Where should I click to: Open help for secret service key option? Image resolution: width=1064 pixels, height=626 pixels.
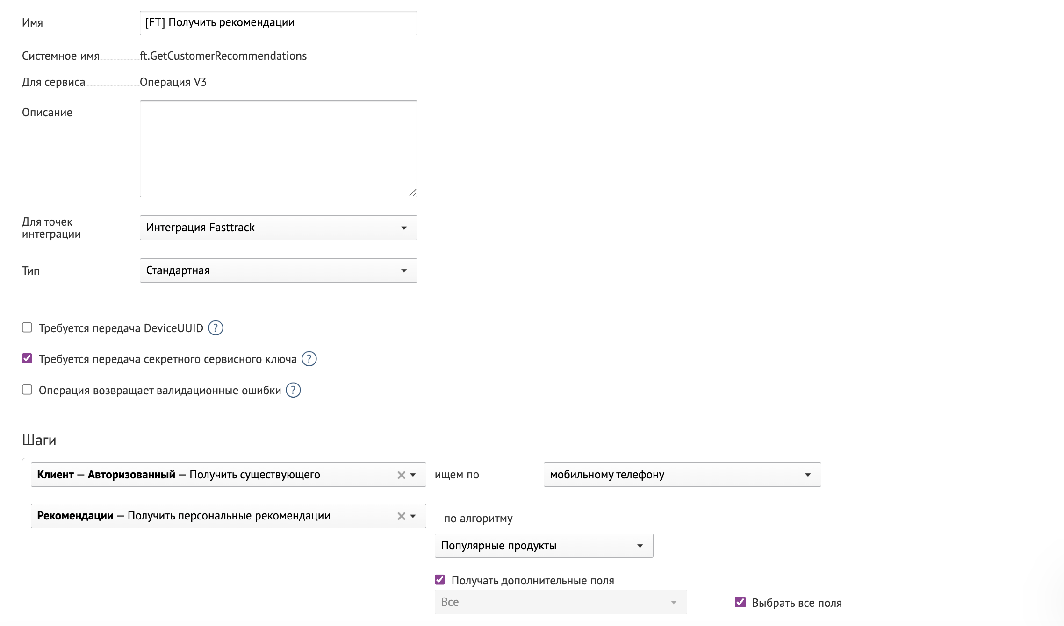(x=310, y=359)
